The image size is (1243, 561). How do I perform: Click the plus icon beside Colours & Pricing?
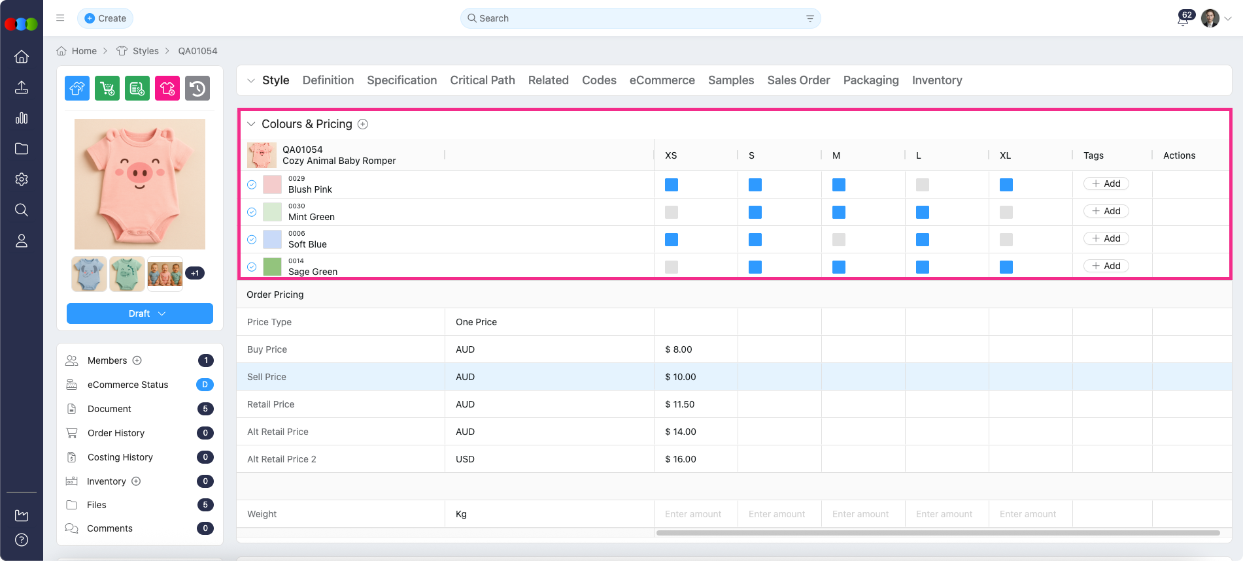[x=363, y=124]
